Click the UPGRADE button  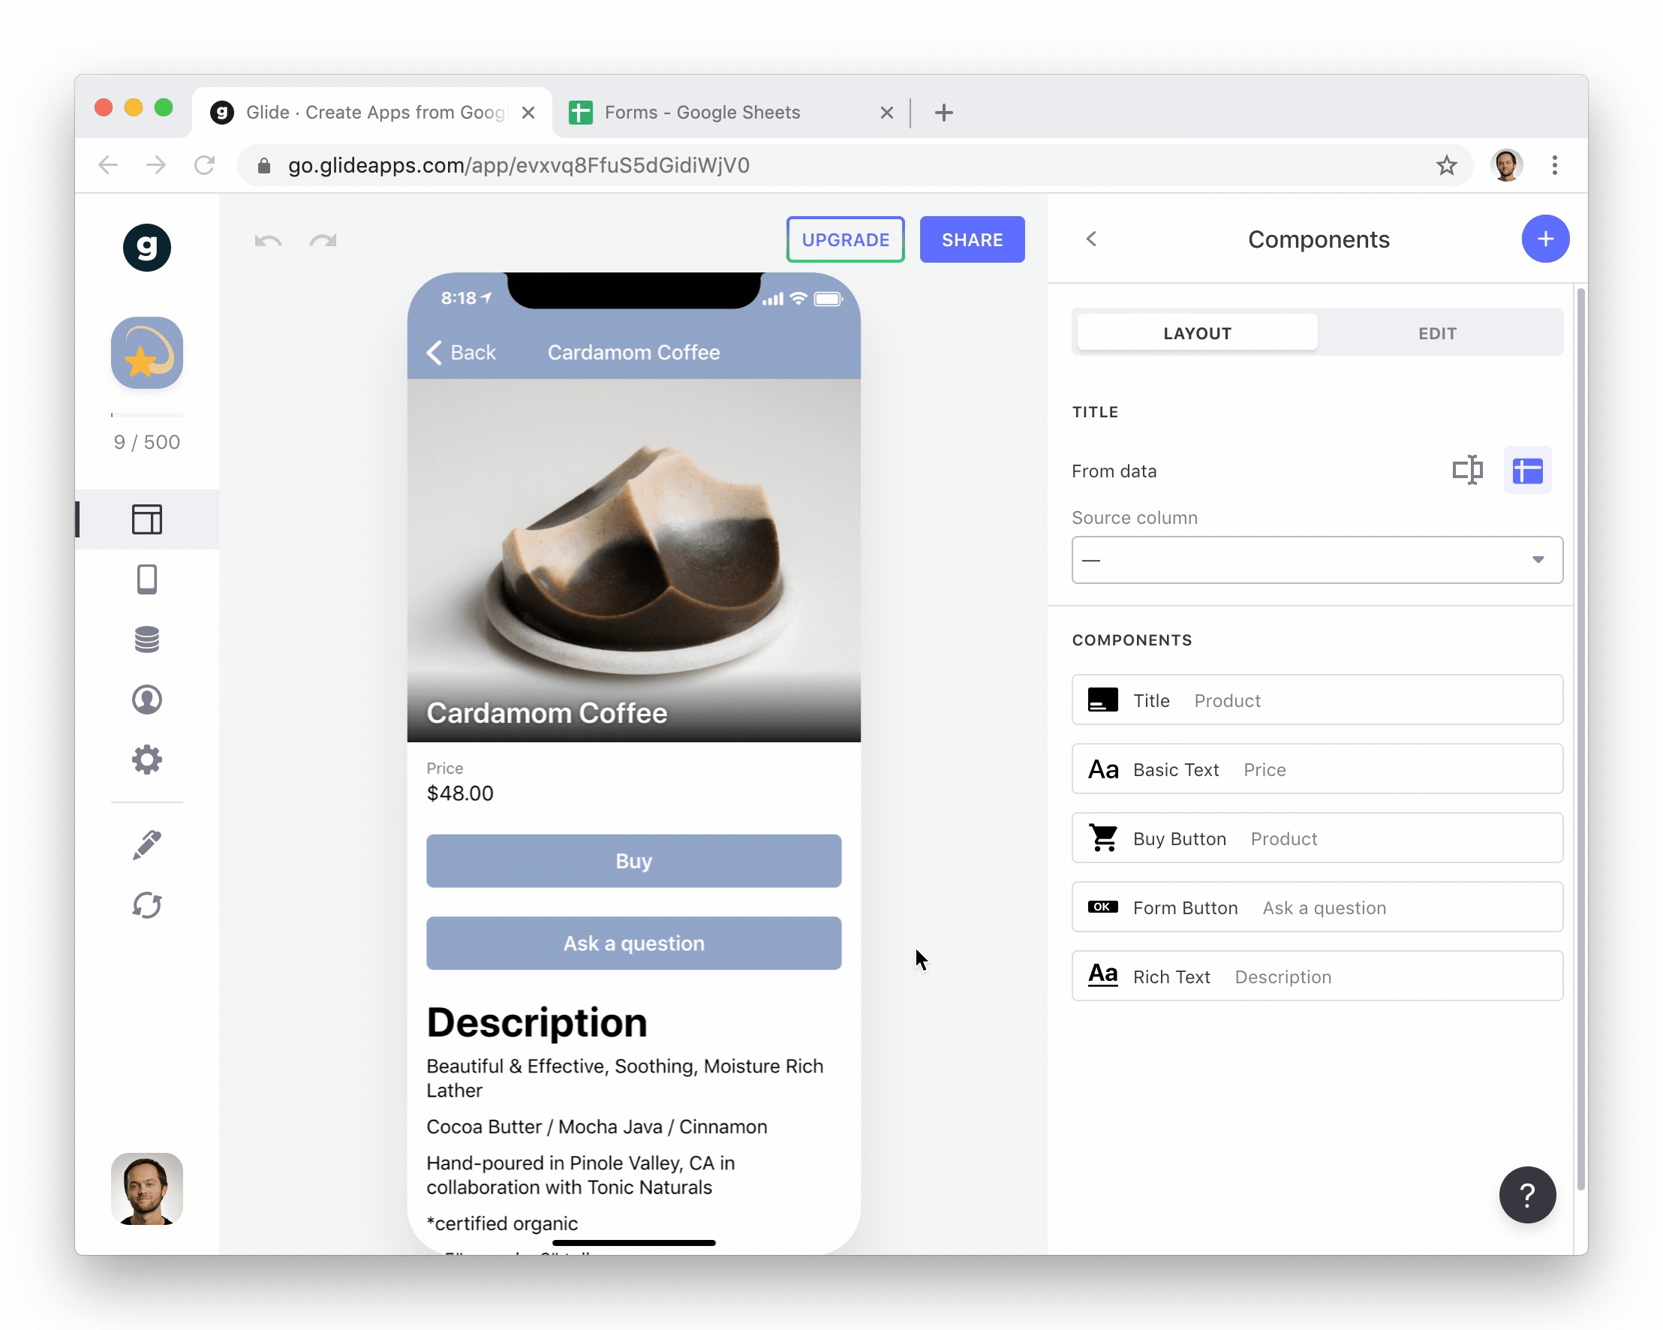coord(846,240)
